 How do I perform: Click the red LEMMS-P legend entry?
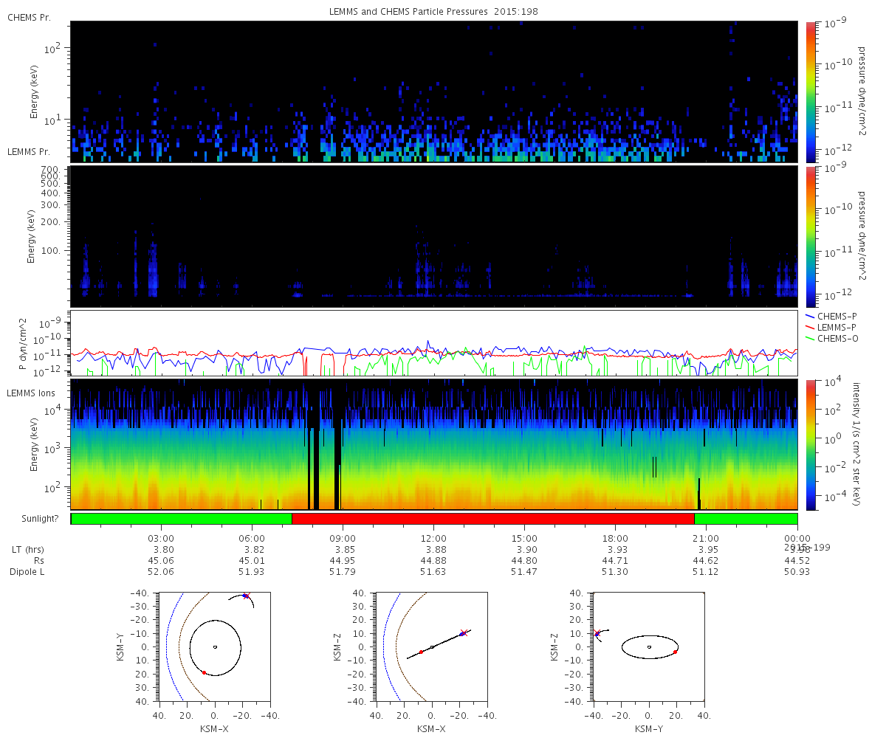click(832, 327)
